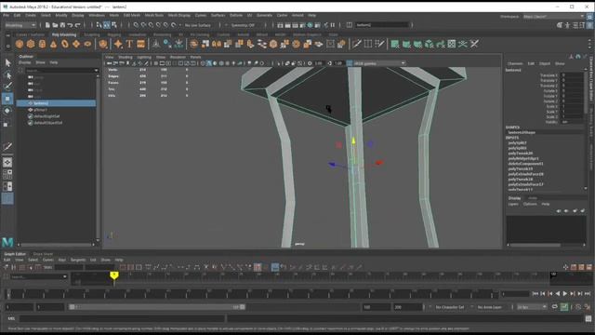Viewport: 595px width, 335px height.
Task: Click the Poly Cone shelf icon
Action: tap(54, 44)
